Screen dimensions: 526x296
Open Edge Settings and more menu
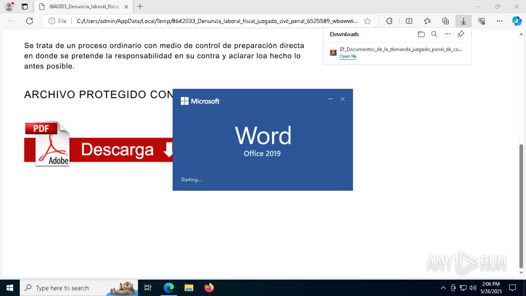pos(500,21)
